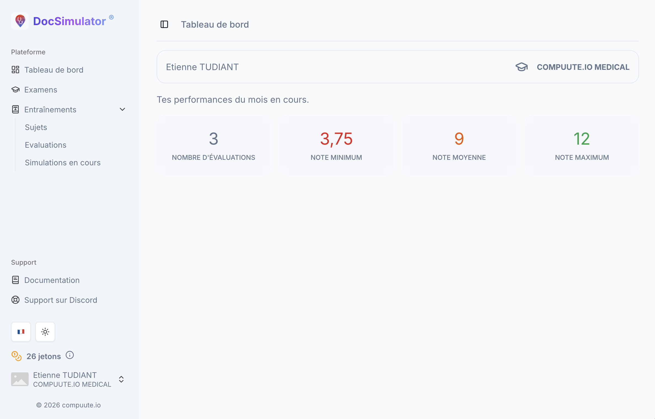
Task: Toggle the sidebar panel icon
Action: (164, 25)
